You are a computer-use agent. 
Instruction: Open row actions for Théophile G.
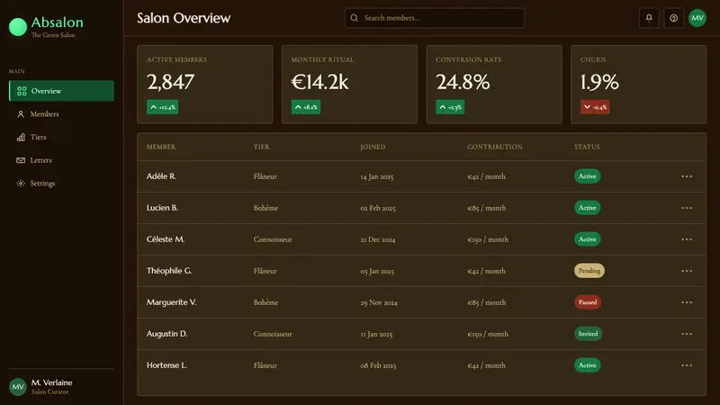coord(687,271)
